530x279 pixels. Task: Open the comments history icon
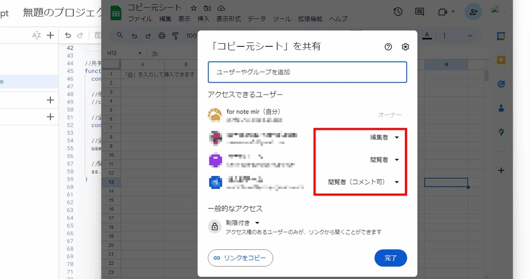pyautogui.click(x=420, y=12)
